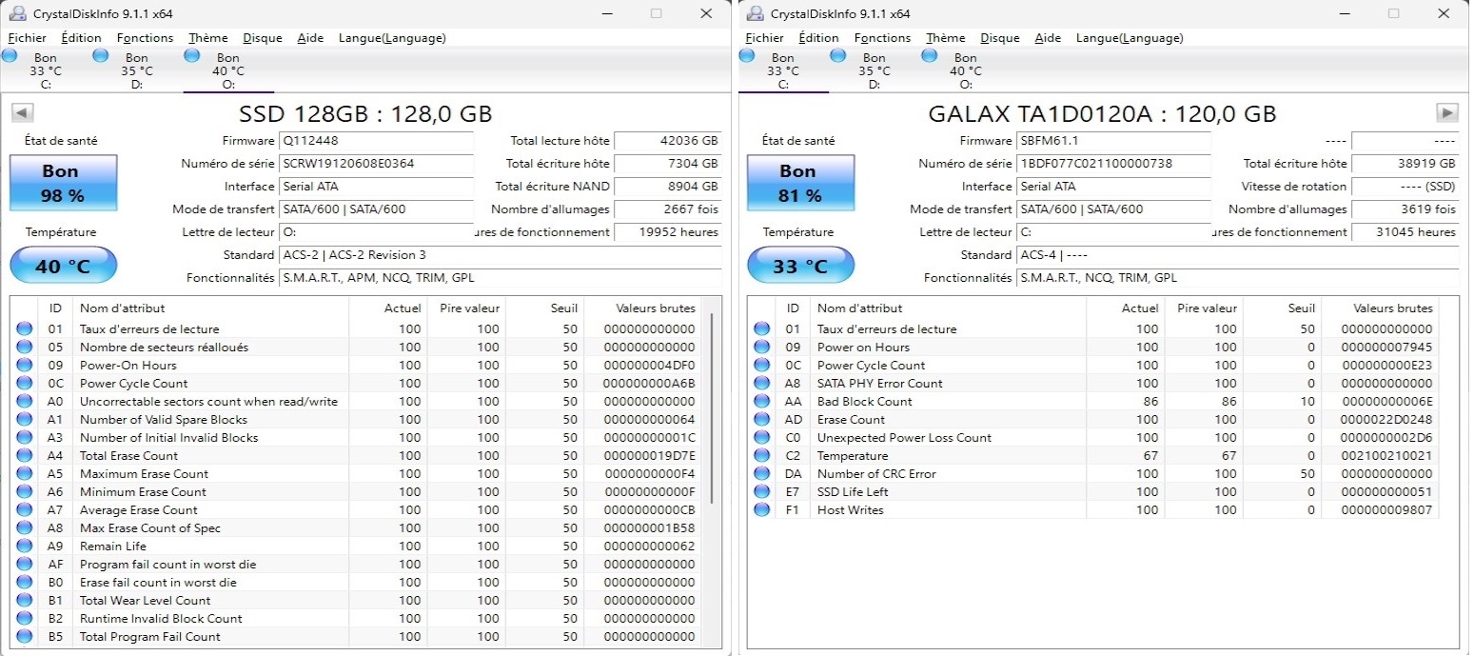
Task: Click the attribute list scrollbar in the SSD 128GB window
Action: pos(712,409)
